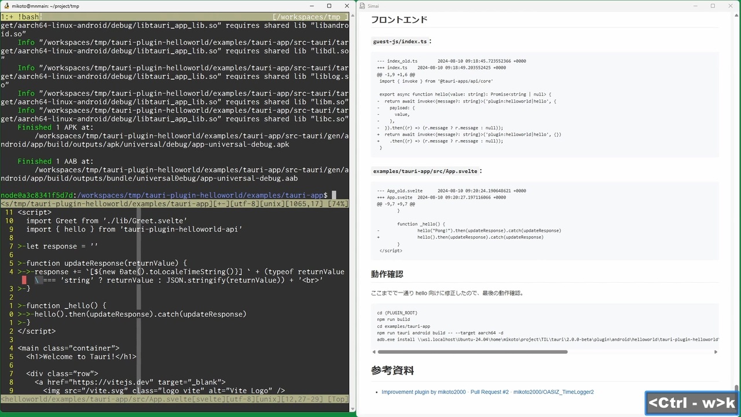Viewport: 741px width, 417px height.
Task: Open the "mikoto2000/OASIZ_TimeLogger2" repository link
Action: 553,392
